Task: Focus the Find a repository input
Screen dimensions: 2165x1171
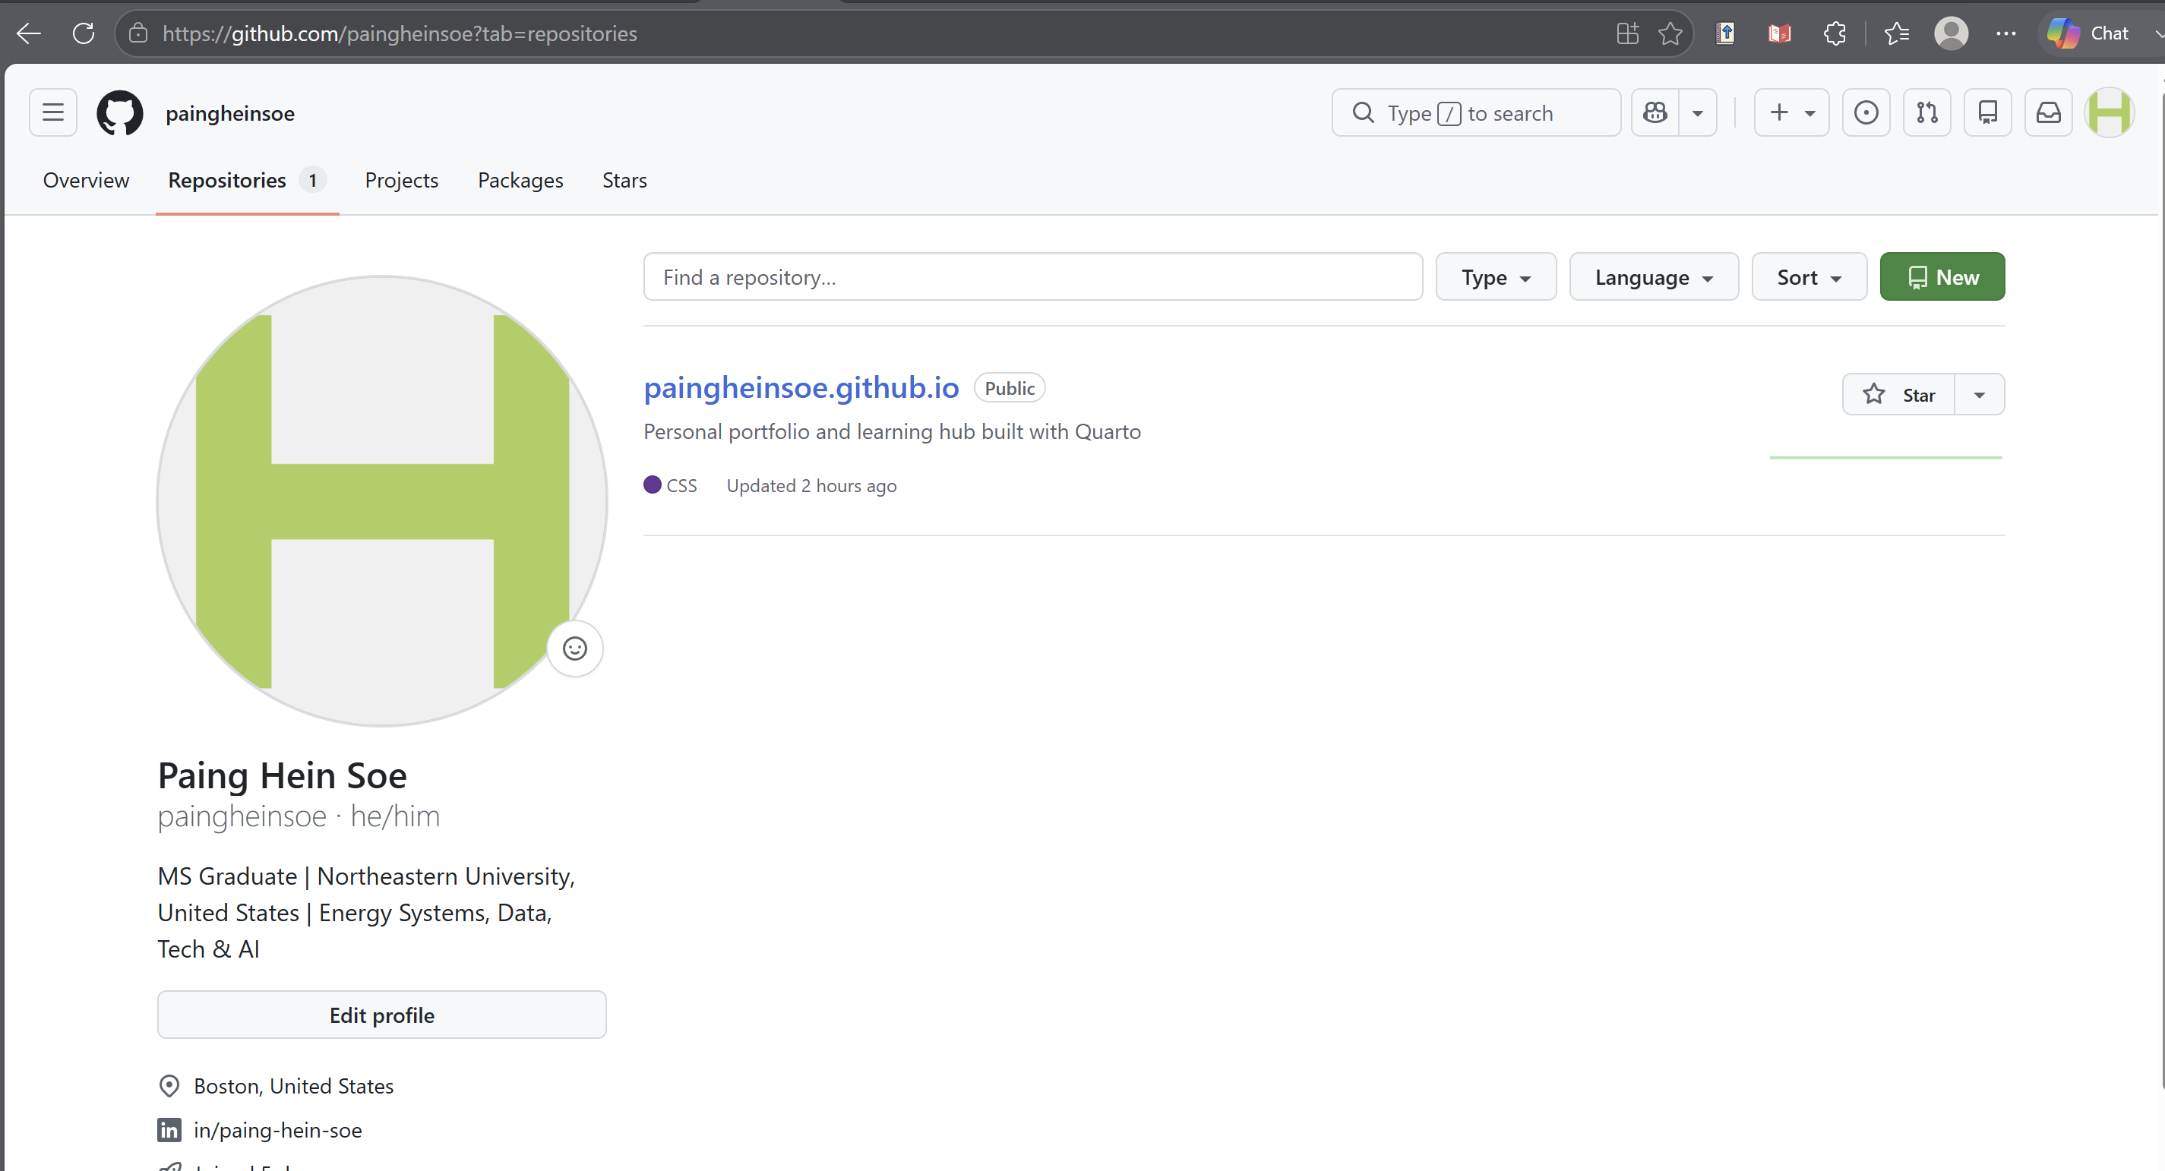Action: click(1033, 276)
